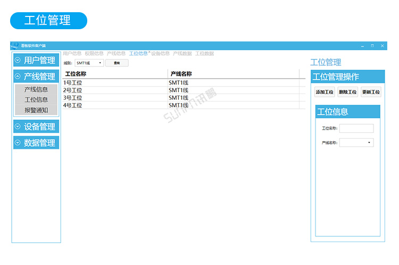Open 报警通知 in the sidebar submenu
The height and width of the screenshot is (265, 399).
pos(36,110)
